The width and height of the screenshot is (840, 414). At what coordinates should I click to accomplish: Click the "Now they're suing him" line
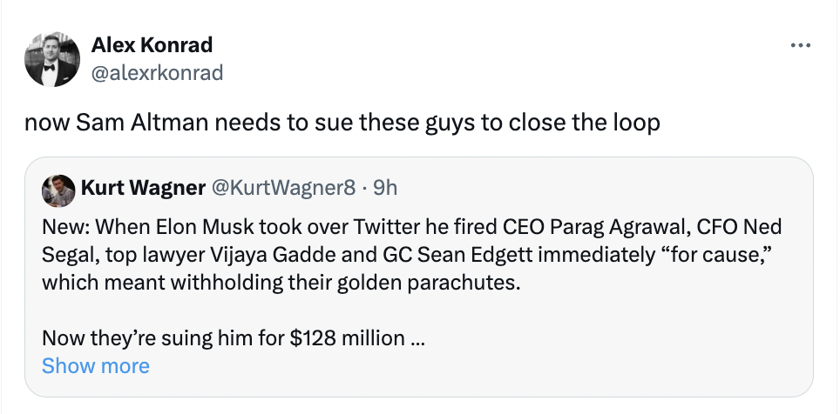pyautogui.click(x=233, y=338)
